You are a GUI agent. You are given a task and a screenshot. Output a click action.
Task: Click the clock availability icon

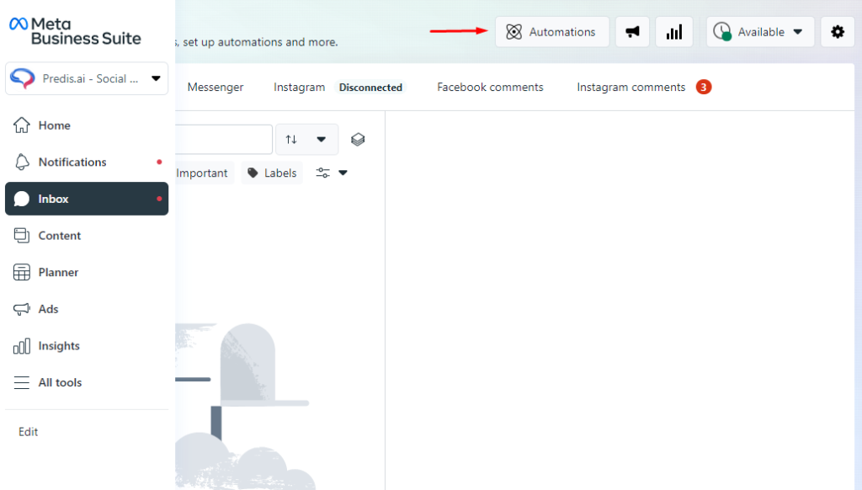point(722,31)
